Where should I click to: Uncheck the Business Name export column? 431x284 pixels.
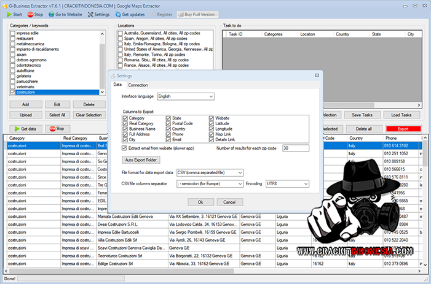[x=126, y=129]
